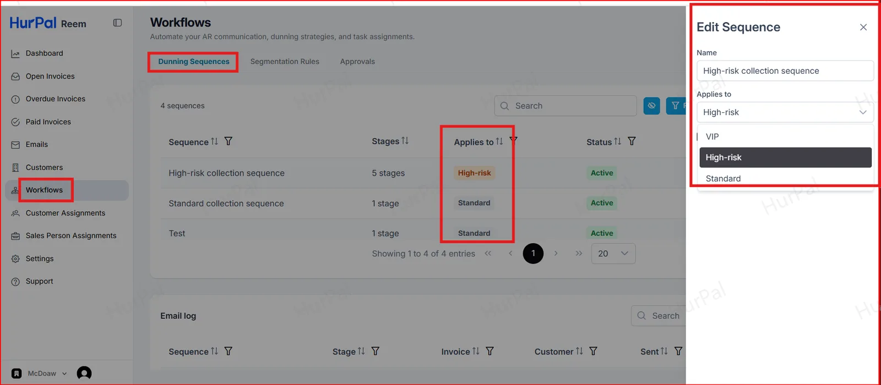Switch to Segmentation Rules tab
This screenshot has height=385, width=881.
285,62
